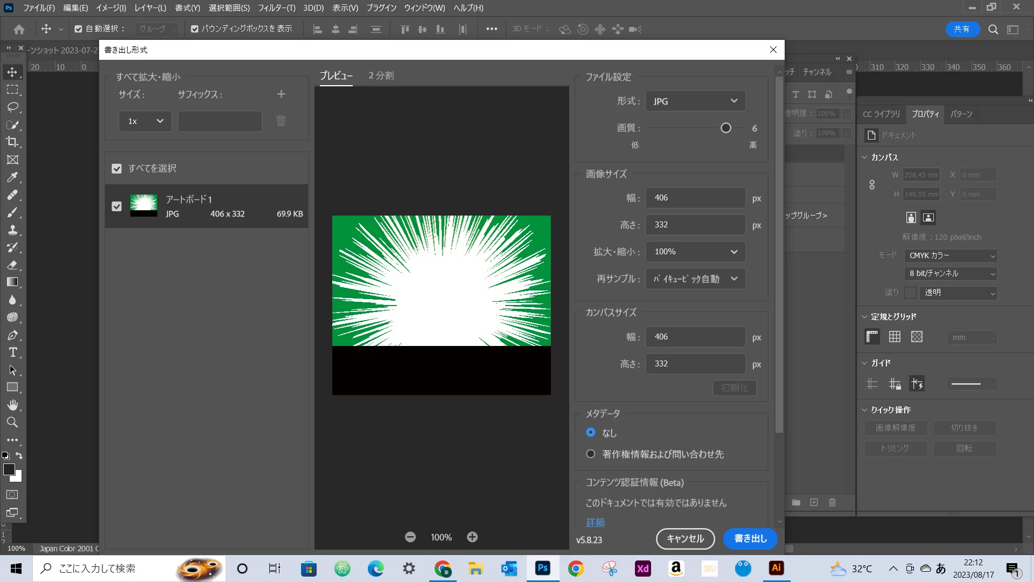Switch to the 2分割 tab

pos(381,76)
